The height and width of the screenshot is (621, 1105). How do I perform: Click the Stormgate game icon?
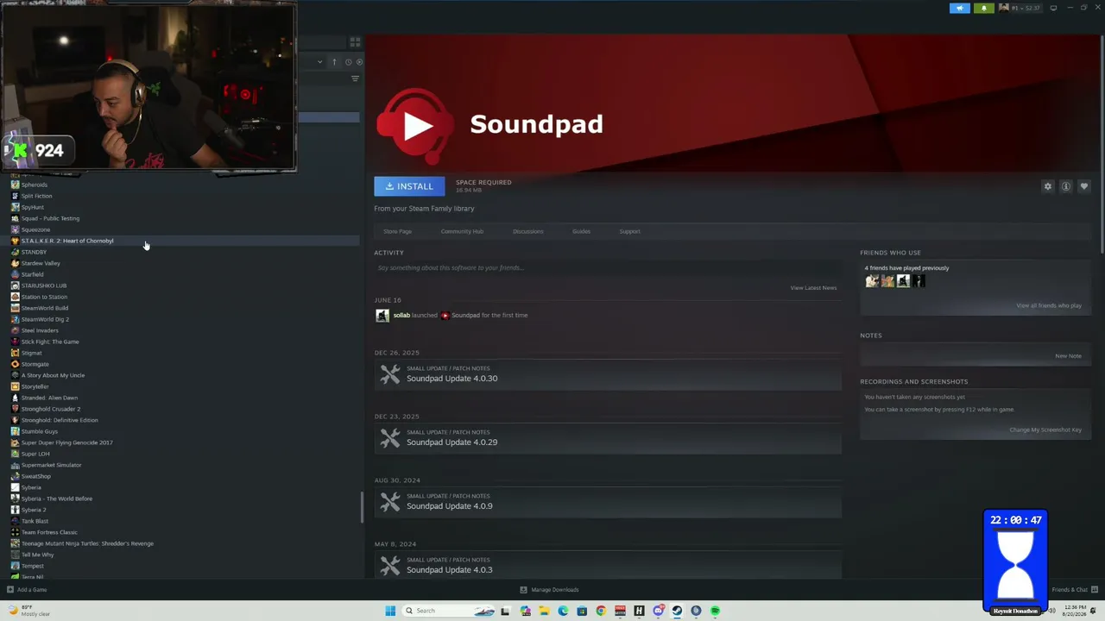(15, 364)
